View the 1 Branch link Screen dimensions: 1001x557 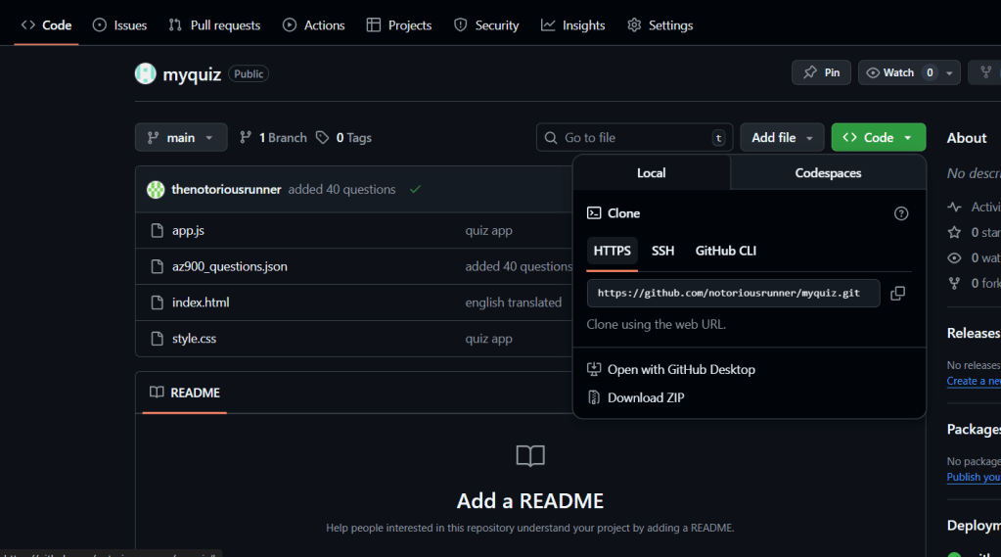pyautogui.click(x=273, y=137)
